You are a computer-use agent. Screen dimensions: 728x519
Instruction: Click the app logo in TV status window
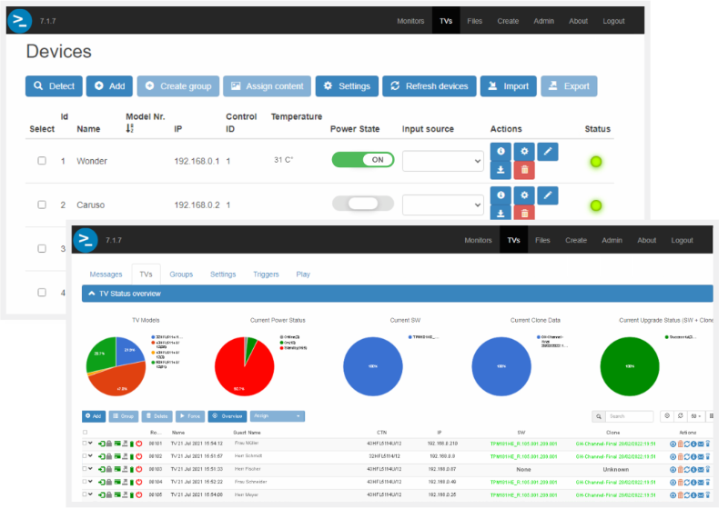click(x=86, y=240)
